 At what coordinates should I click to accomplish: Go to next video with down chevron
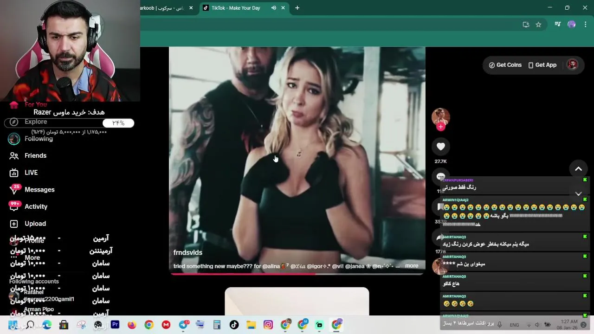(578, 193)
